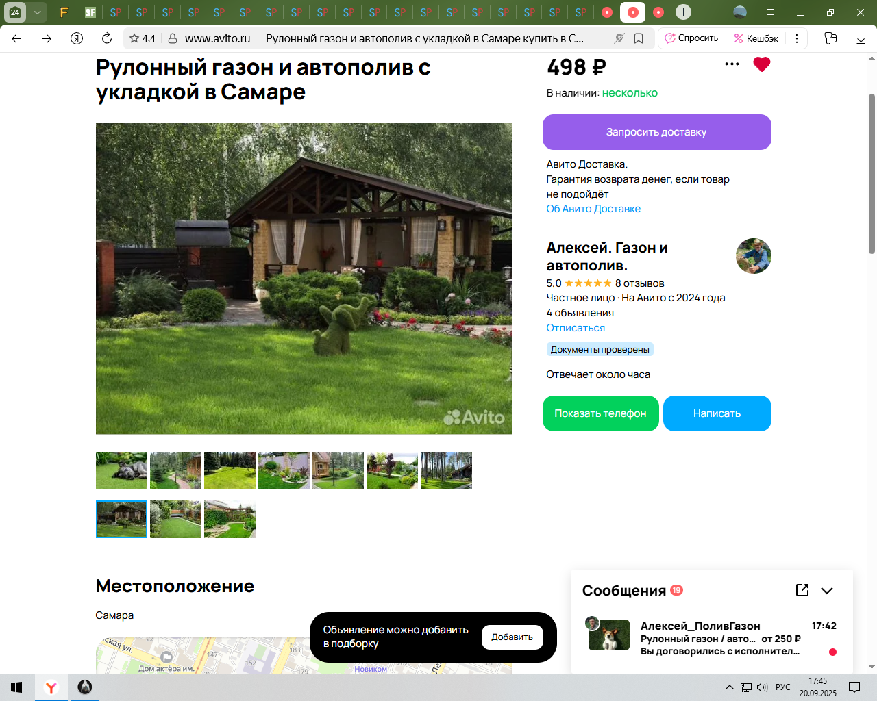
Task: Click the crossed-out rocket icon in address bar
Action: point(619,39)
